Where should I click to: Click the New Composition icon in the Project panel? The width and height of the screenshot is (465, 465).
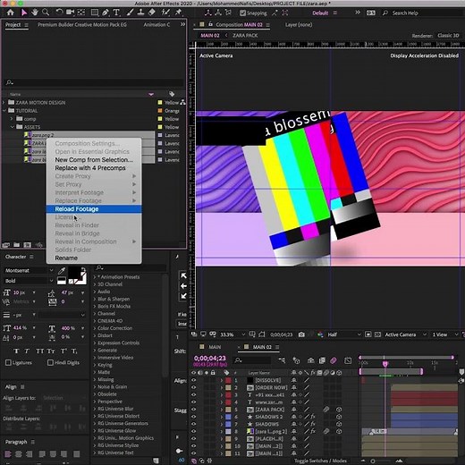(27, 245)
